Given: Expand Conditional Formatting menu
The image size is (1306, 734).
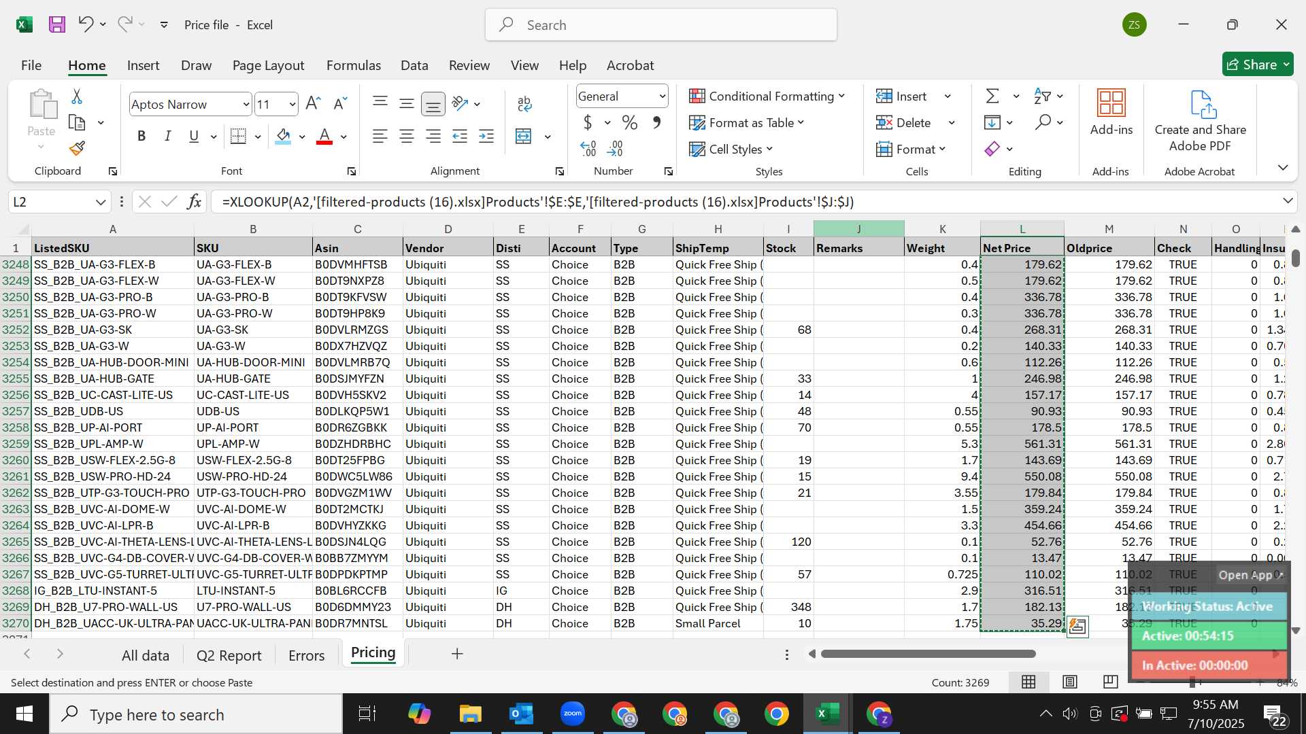Looking at the screenshot, I should coord(767,96).
